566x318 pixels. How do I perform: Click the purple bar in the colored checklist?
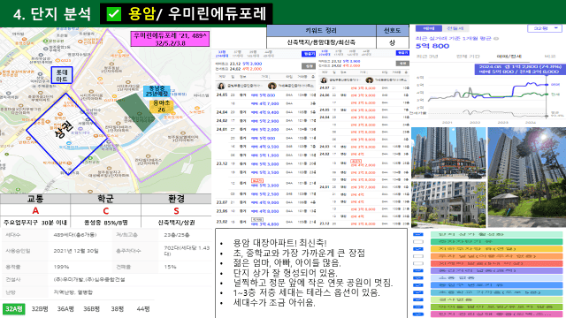[x=496, y=271]
